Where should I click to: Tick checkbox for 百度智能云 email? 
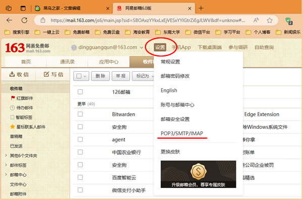click(x=80, y=177)
